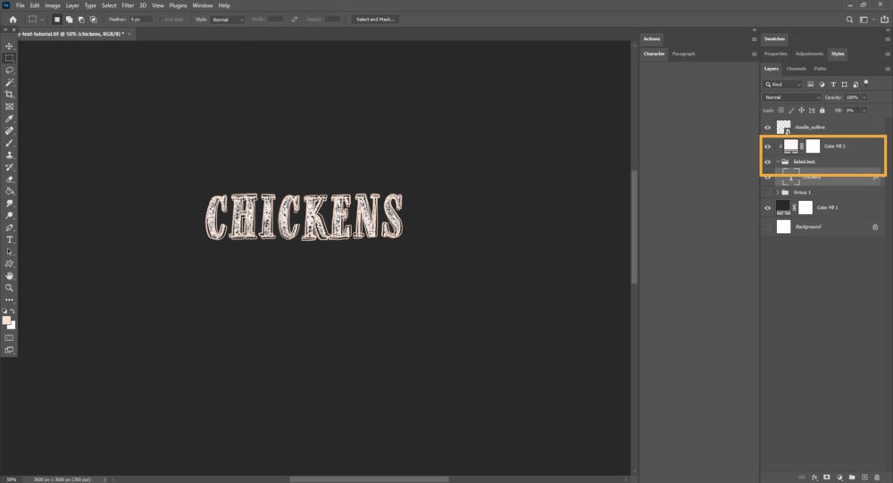Select the Crop tool
Viewport: 893px width, 483px height.
(x=10, y=94)
